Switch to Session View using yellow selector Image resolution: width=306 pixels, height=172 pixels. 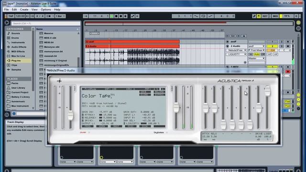298,23
